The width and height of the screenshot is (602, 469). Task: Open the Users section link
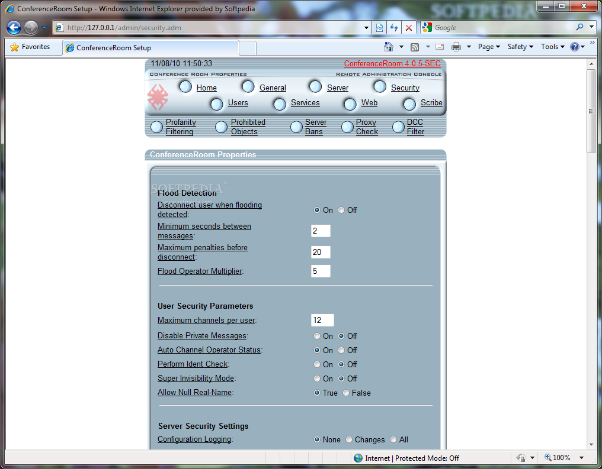click(238, 103)
